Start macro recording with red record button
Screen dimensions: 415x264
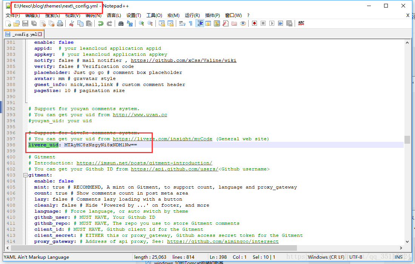pyautogui.click(x=254, y=23)
